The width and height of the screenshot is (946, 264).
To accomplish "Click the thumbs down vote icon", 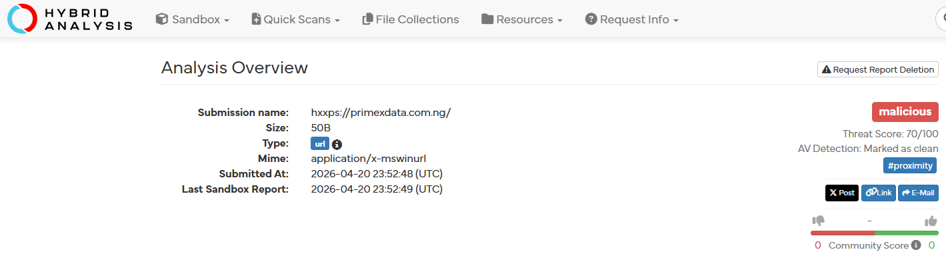I will coord(818,221).
